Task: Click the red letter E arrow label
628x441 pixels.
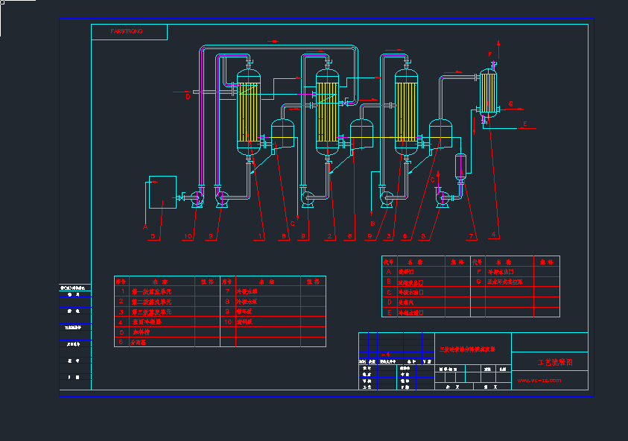Action: tap(524, 124)
